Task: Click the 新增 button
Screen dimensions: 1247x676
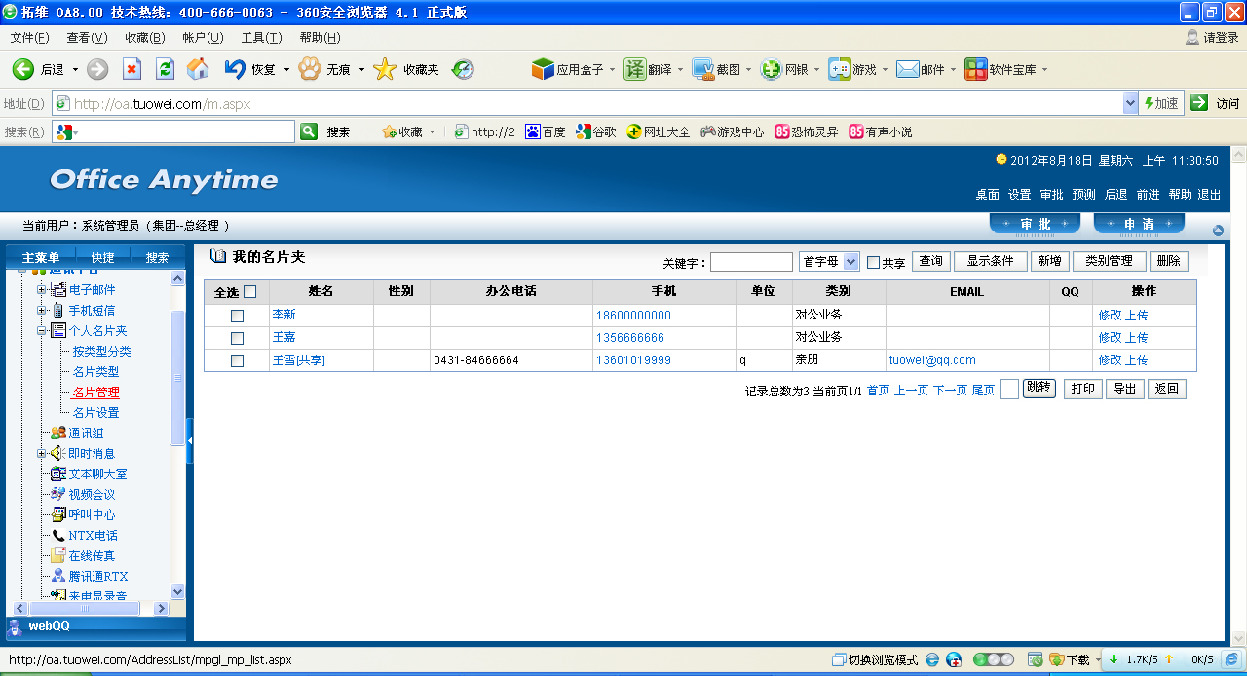Action: click(1049, 261)
